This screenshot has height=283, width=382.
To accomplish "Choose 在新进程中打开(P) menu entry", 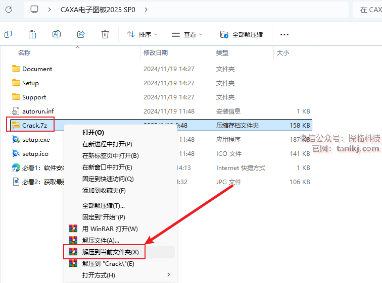I will (107, 144).
